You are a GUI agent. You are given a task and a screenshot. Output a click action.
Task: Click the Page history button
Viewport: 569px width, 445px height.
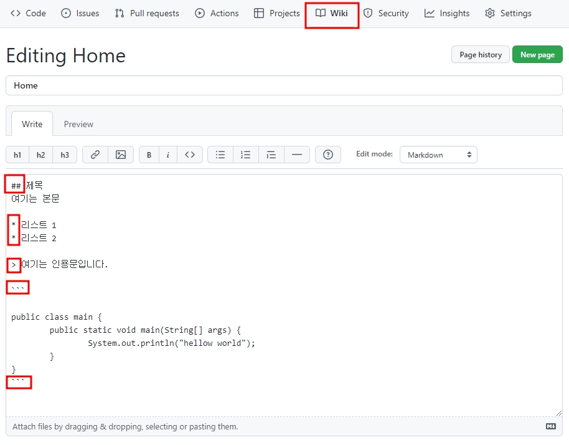pyautogui.click(x=481, y=54)
